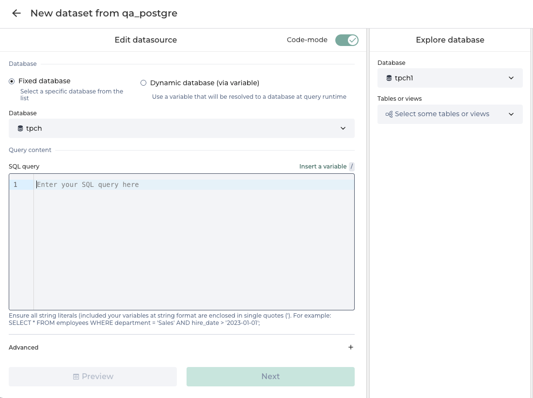Click the tables icon in Tables or views
Viewport: 533px width, 398px height.
coord(389,114)
